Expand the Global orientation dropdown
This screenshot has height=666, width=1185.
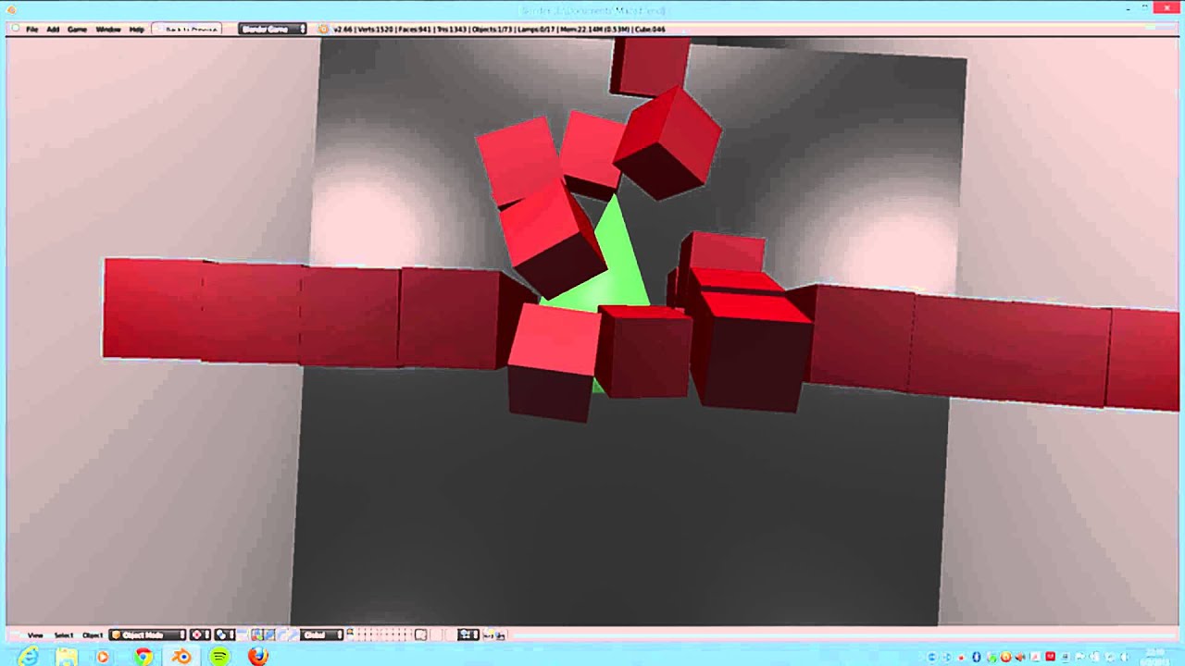[321, 635]
